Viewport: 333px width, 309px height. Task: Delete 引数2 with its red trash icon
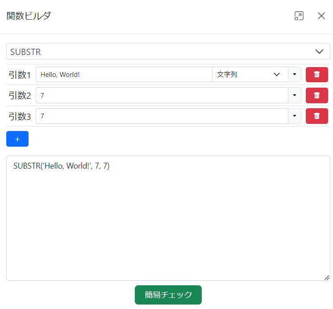[316, 95]
